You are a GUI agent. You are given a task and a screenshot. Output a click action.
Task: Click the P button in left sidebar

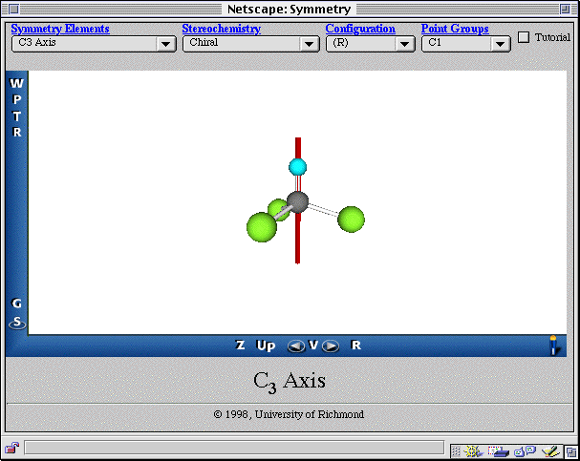point(16,100)
